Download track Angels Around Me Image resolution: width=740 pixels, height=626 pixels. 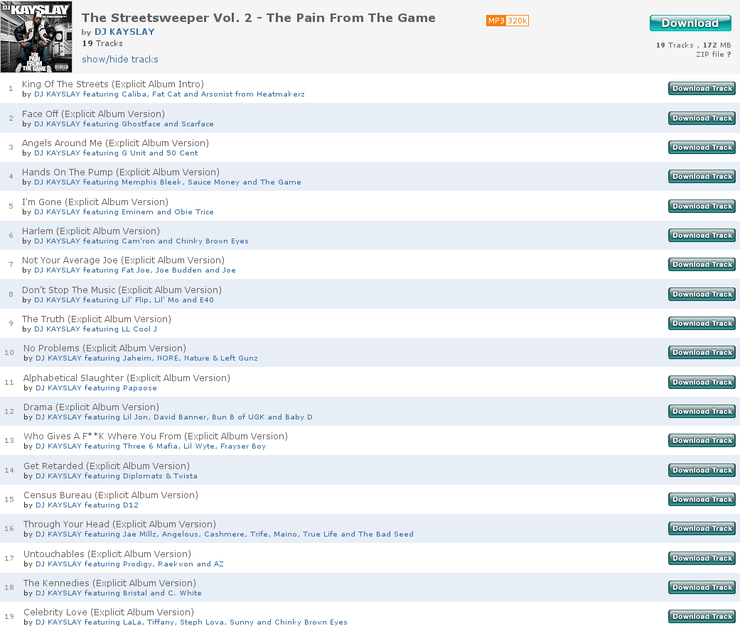pyautogui.click(x=702, y=148)
